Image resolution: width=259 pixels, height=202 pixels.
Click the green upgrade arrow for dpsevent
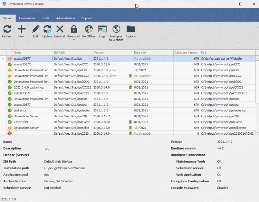(x=130, y=122)
